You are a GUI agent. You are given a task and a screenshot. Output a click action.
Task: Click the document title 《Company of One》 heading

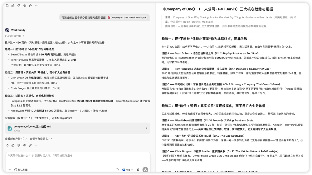click(217, 9)
